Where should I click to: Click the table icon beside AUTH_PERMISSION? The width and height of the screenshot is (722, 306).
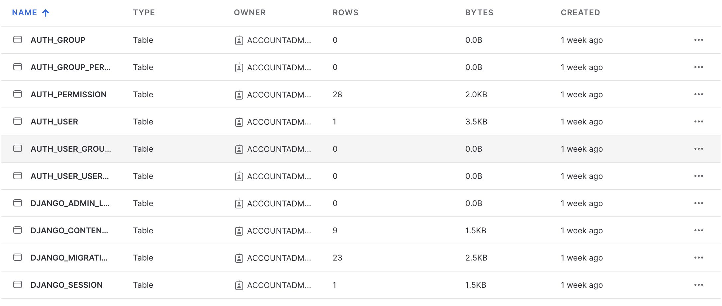tap(18, 94)
